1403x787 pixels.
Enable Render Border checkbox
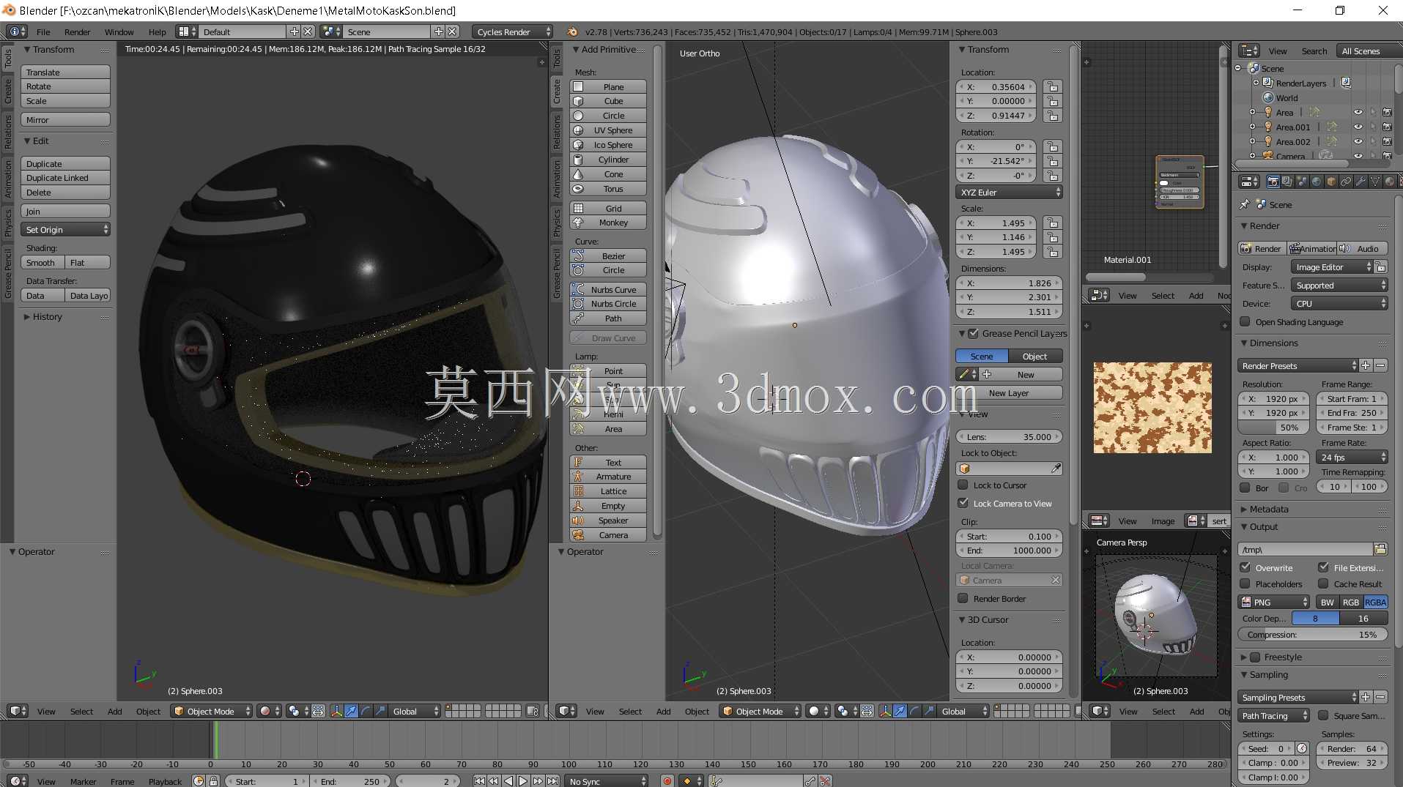point(963,598)
